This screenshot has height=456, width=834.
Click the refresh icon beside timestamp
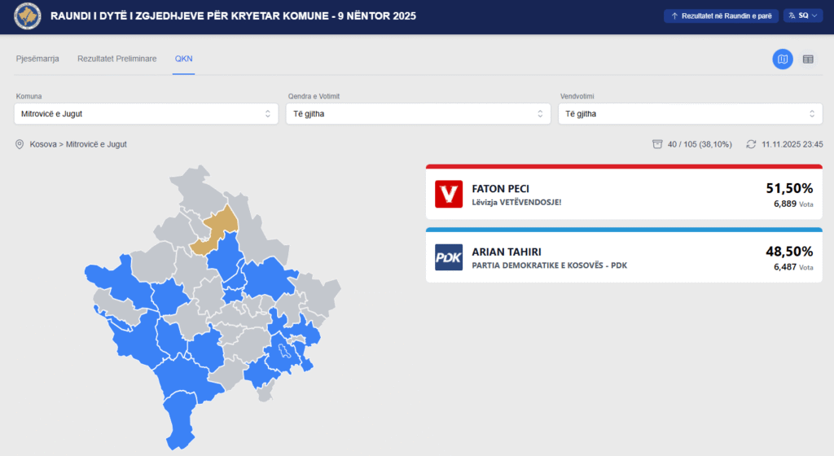tap(751, 144)
